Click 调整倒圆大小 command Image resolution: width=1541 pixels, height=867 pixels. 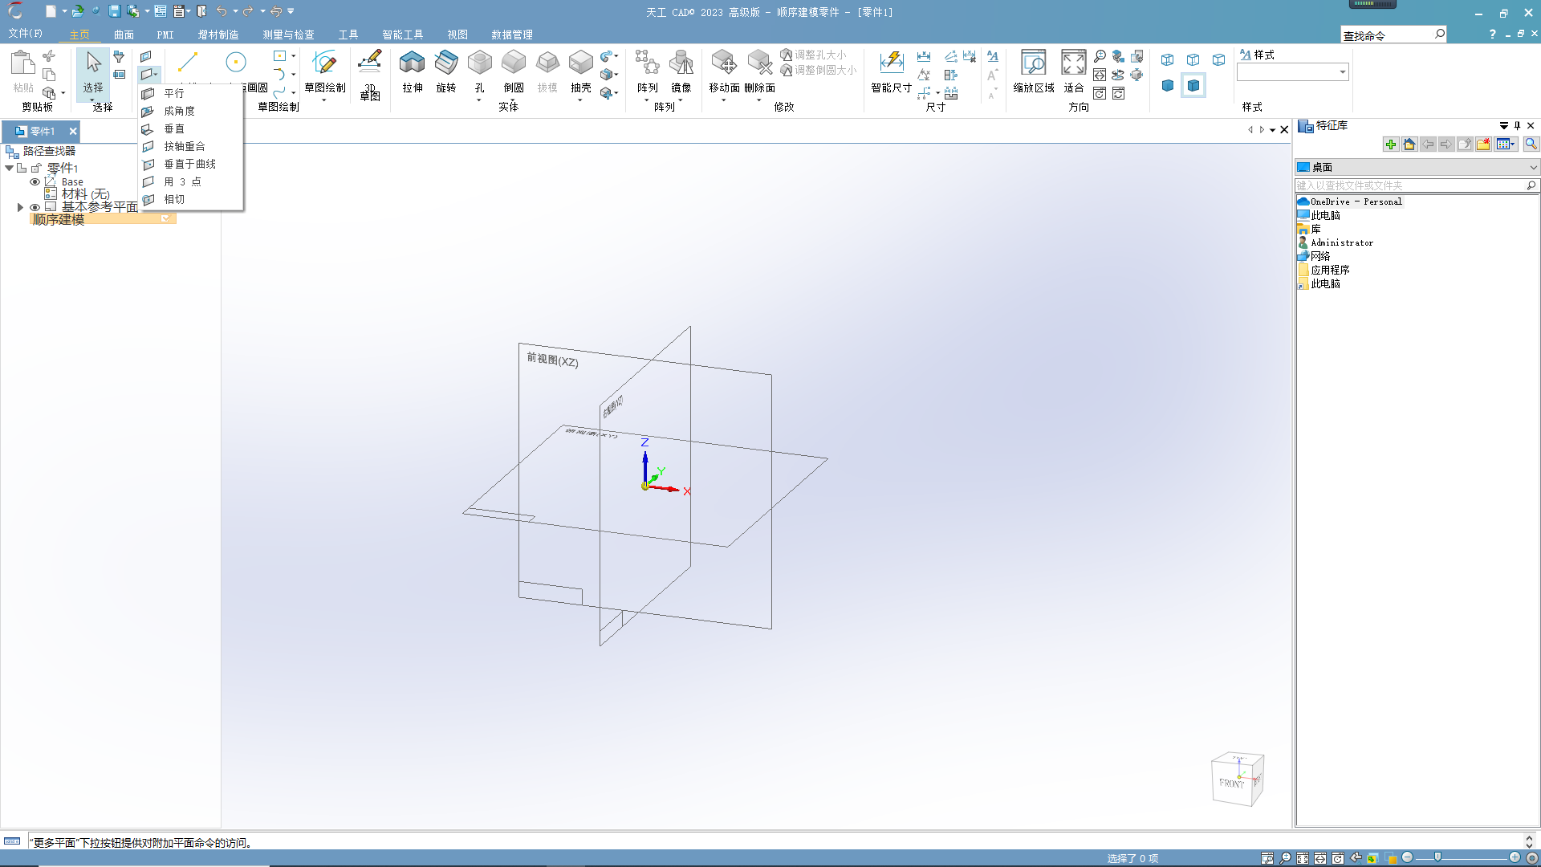click(819, 70)
